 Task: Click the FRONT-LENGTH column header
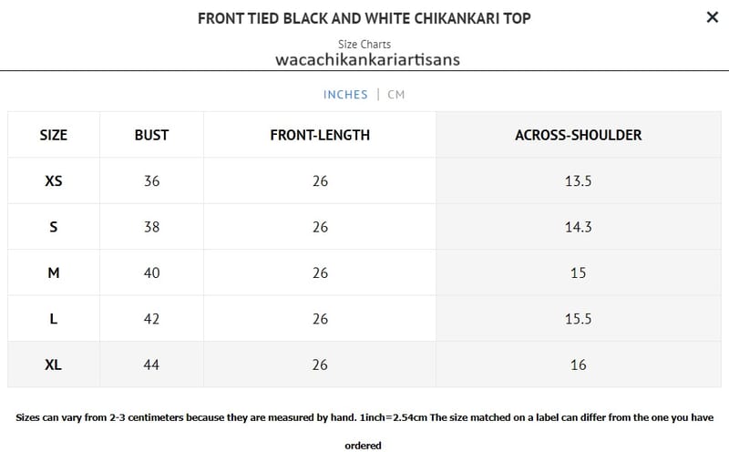point(320,135)
